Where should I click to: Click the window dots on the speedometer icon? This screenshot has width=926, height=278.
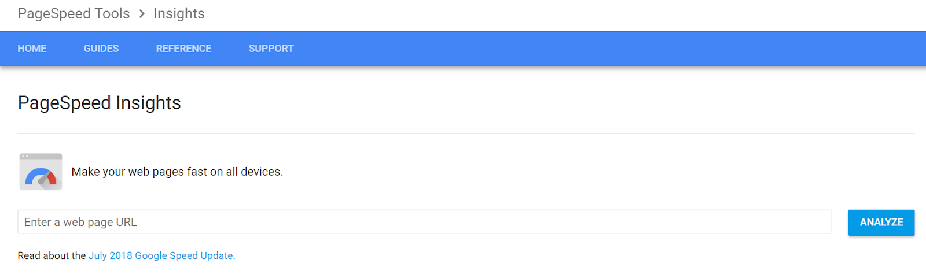[25, 156]
